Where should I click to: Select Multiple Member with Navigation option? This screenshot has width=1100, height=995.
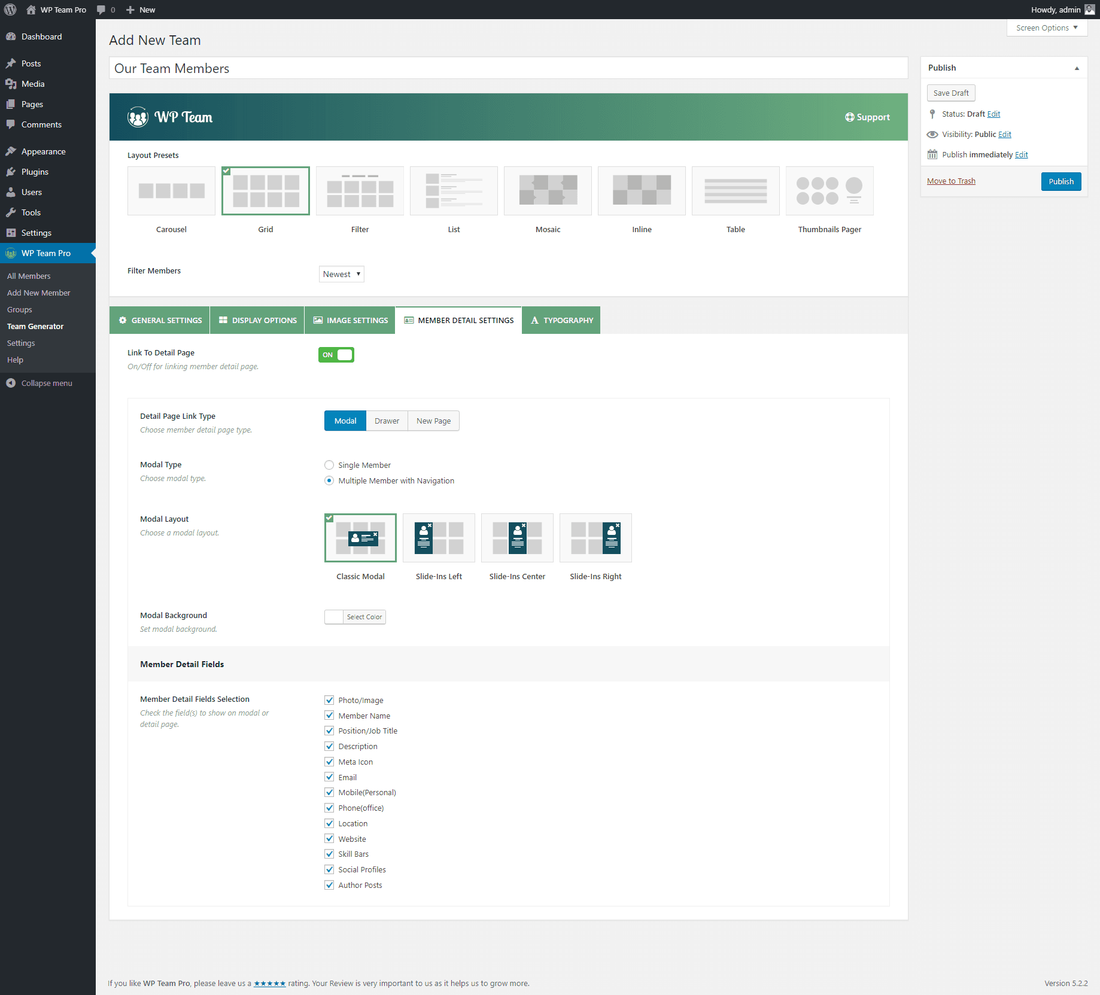pos(329,480)
